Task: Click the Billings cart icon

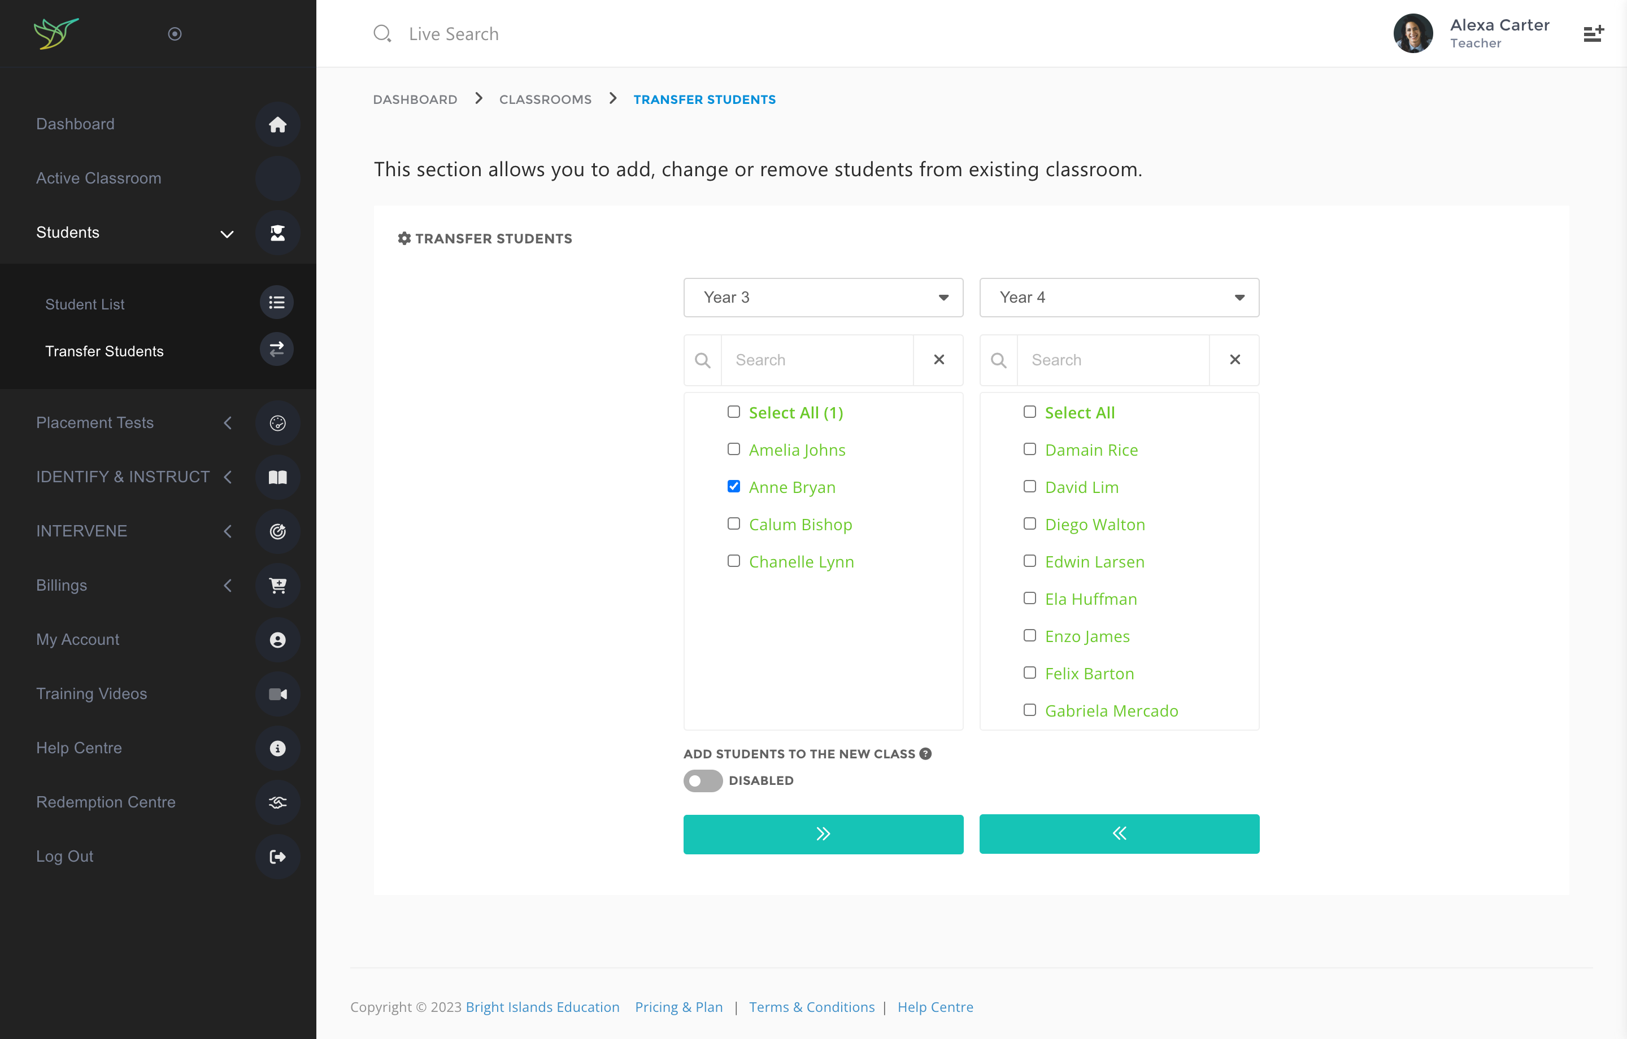Action: [277, 585]
